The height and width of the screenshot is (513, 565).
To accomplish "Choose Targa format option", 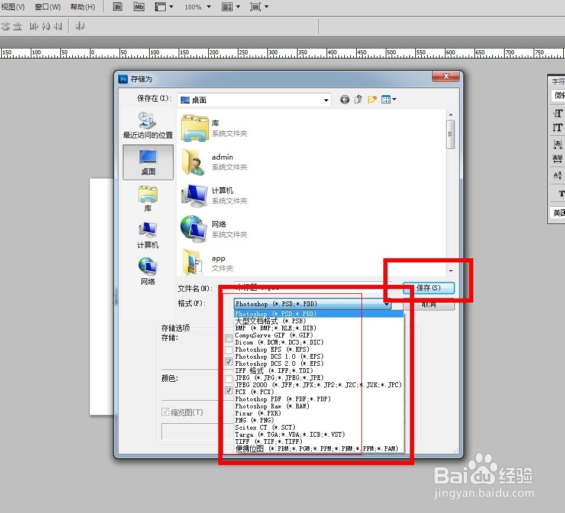I will 318,434.
